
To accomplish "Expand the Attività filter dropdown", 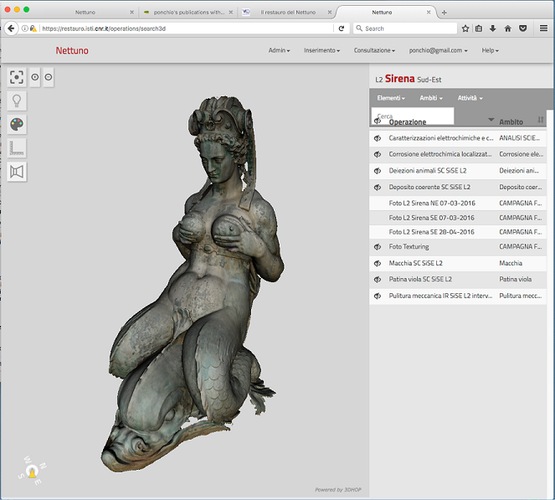I will point(470,98).
